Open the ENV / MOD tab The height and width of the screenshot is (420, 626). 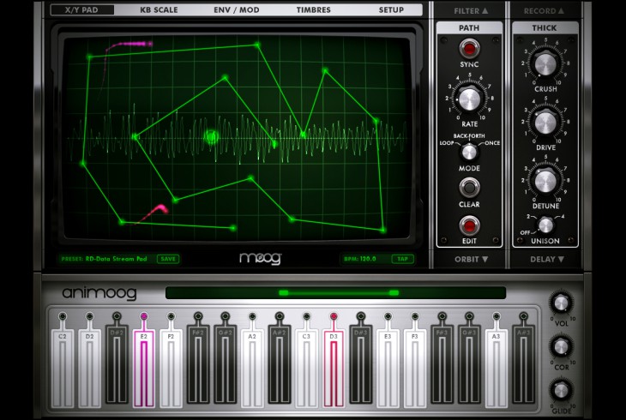(237, 9)
